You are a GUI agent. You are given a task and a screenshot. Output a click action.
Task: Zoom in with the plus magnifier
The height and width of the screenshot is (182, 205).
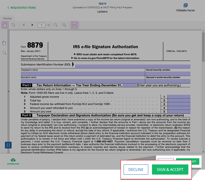pyautogui.click(x=64, y=25)
